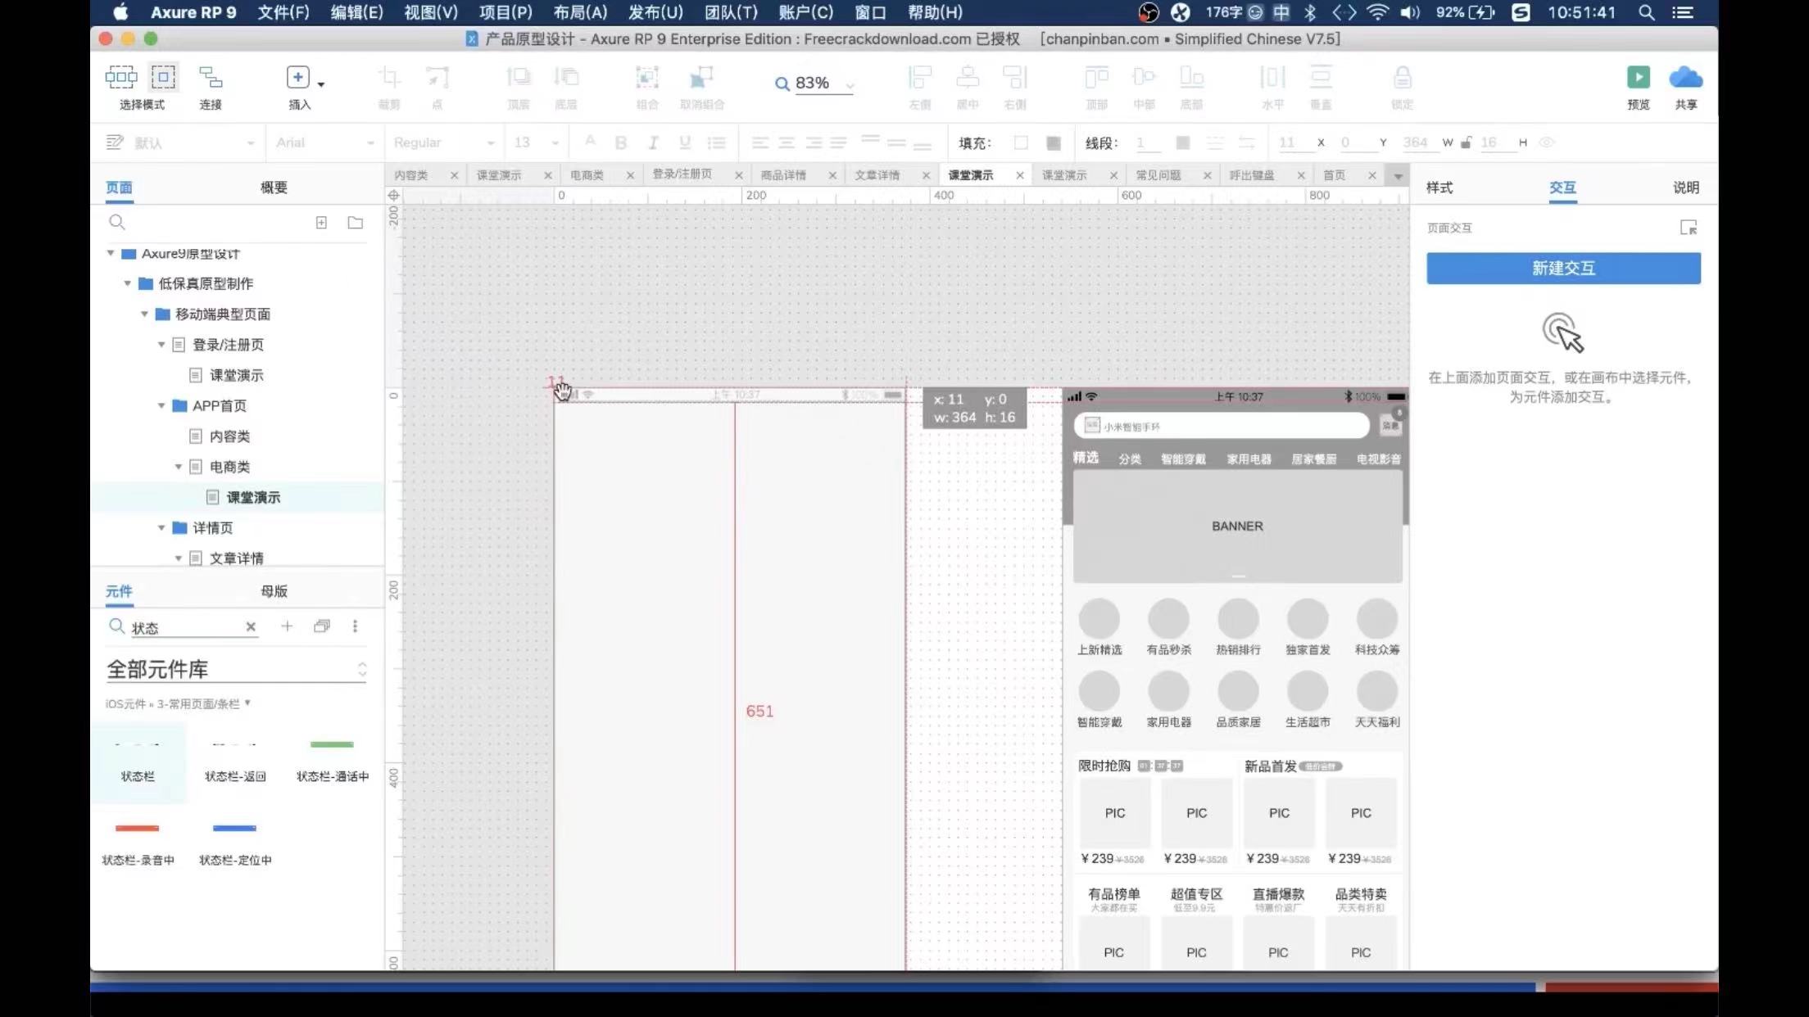Clear the widget search text
The height and width of the screenshot is (1017, 1809).
pyautogui.click(x=251, y=626)
